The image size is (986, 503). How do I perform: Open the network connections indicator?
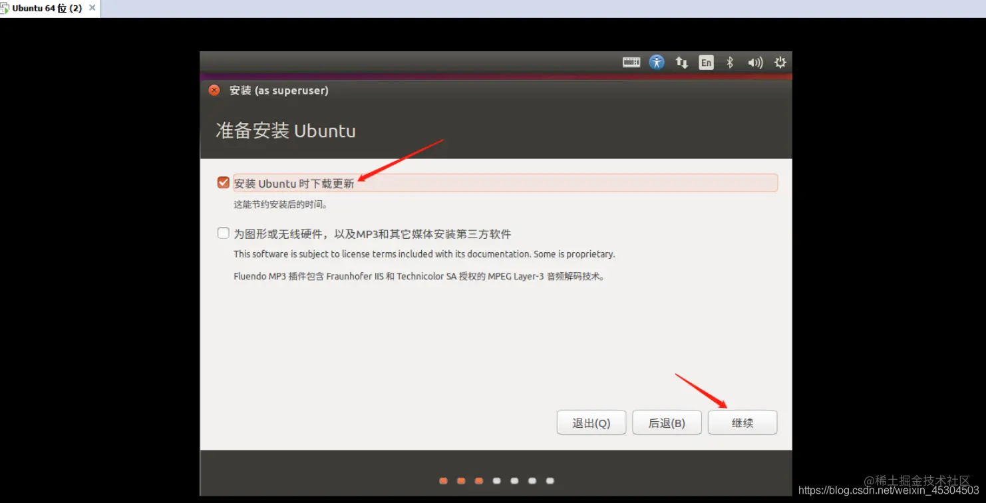[x=681, y=63]
